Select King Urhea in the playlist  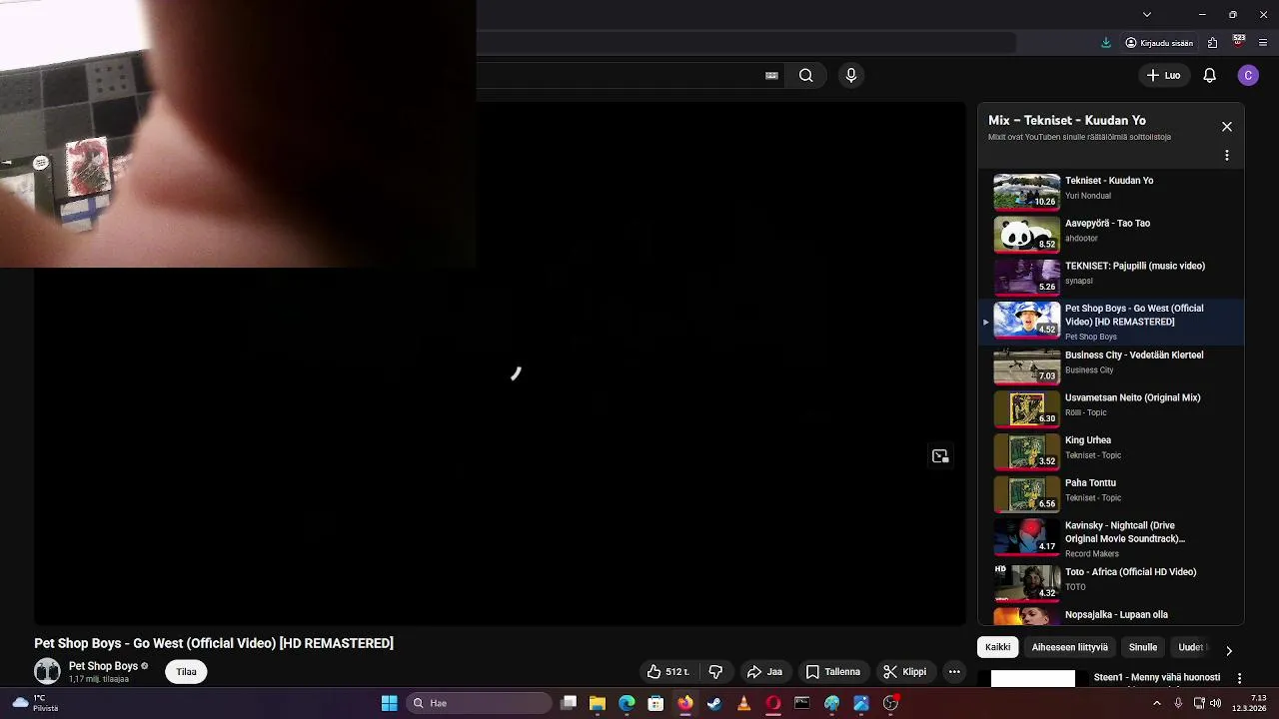click(1111, 451)
